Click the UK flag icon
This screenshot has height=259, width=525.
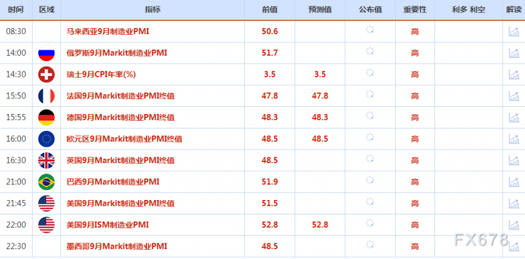point(46,160)
